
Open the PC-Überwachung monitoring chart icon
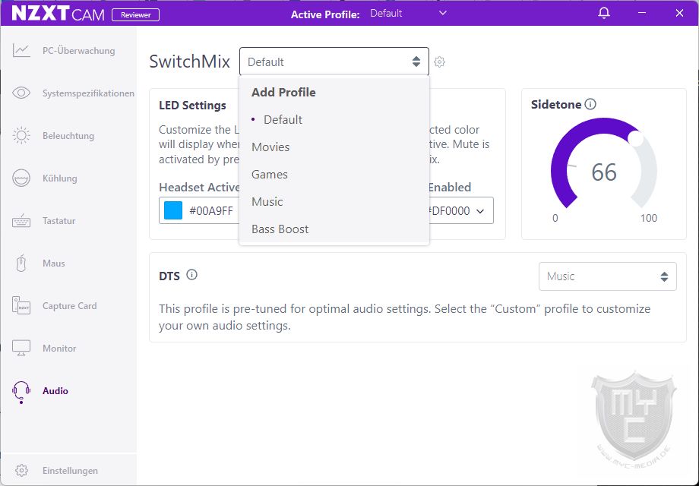[21, 50]
